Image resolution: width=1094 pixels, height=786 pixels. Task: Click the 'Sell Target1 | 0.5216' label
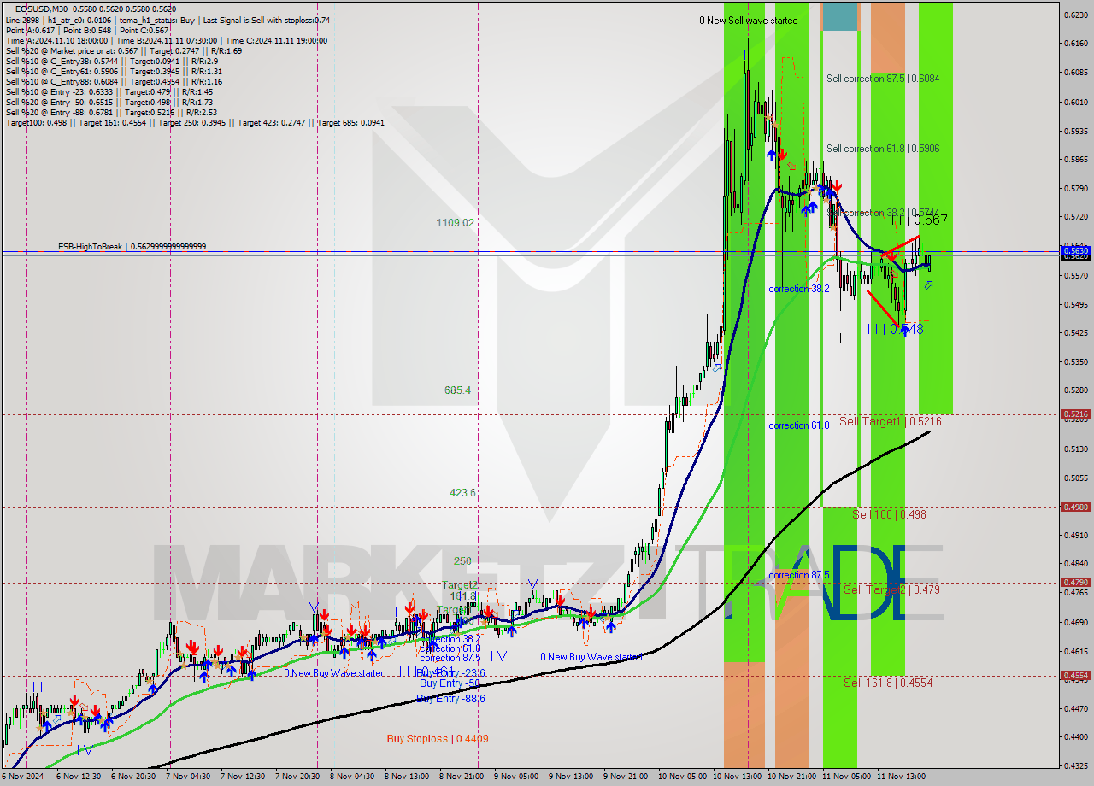891,422
